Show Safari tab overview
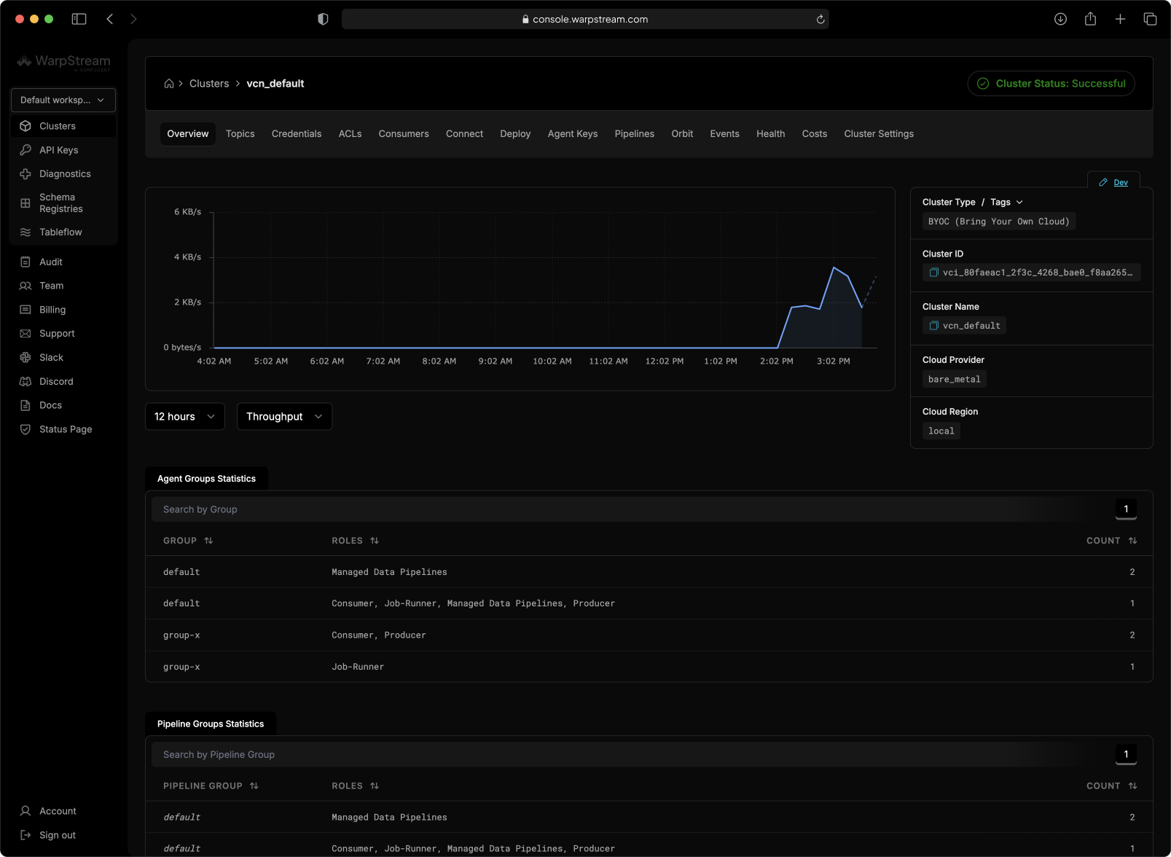Viewport: 1171px width, 857px height. (1150, 19)
